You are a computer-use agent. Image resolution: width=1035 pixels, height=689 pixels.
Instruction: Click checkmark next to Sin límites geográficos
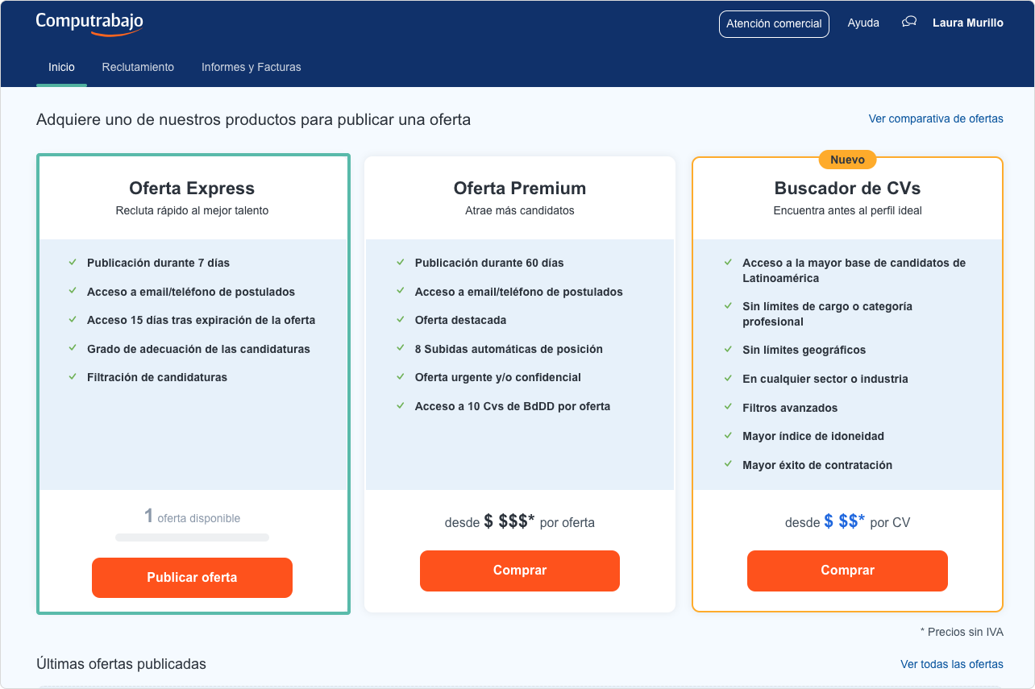point(728,350)
